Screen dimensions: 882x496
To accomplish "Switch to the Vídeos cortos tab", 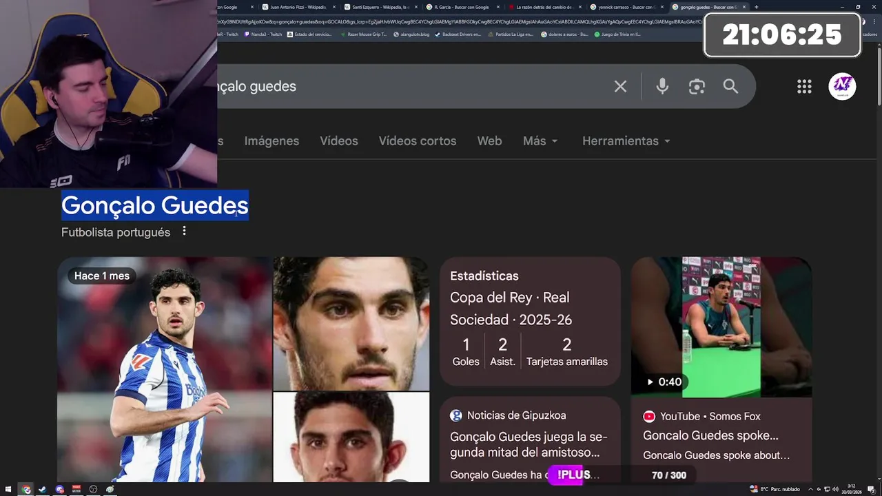I will coord(418,141).
